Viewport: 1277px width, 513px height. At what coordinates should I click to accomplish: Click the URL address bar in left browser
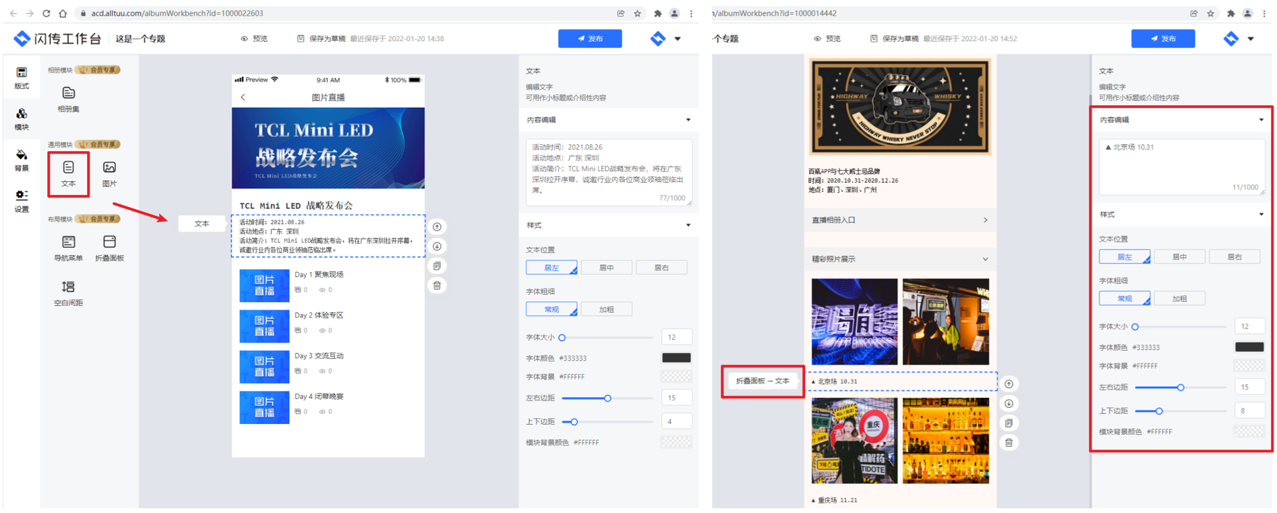coord(344,13)
